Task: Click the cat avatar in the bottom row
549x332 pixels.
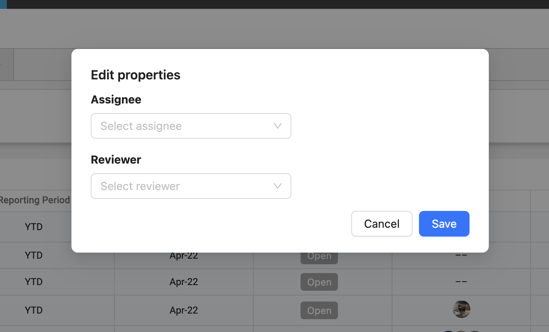Action: point(462,310)
